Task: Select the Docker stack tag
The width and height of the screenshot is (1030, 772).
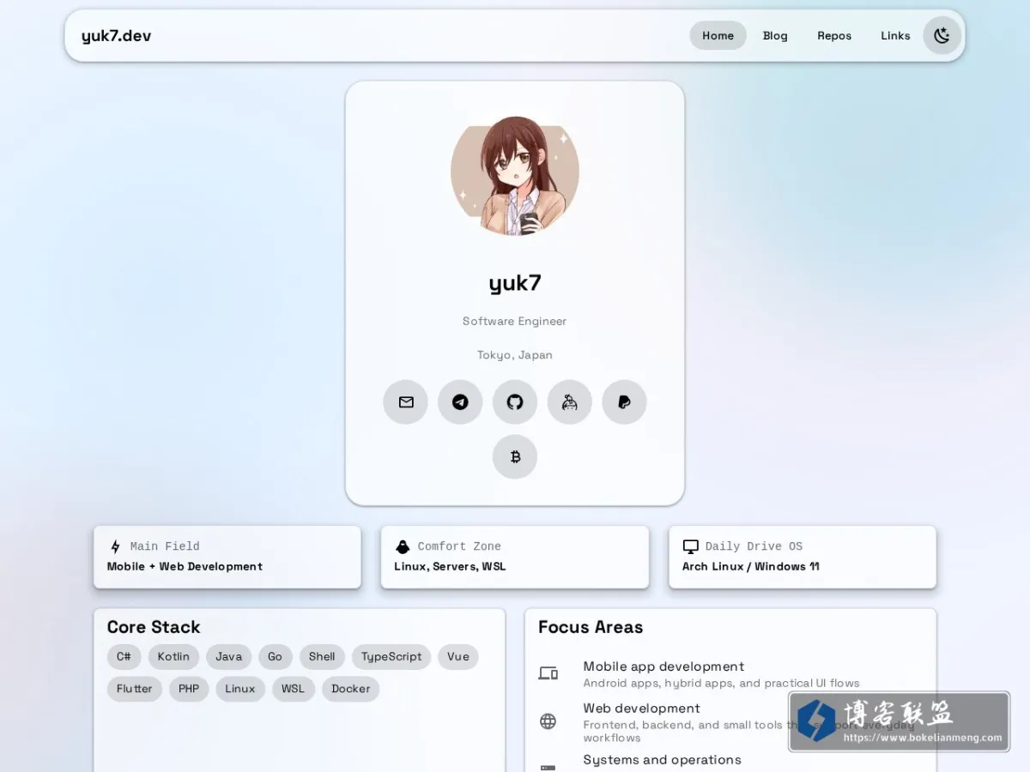Action: [x=350, y=689]
